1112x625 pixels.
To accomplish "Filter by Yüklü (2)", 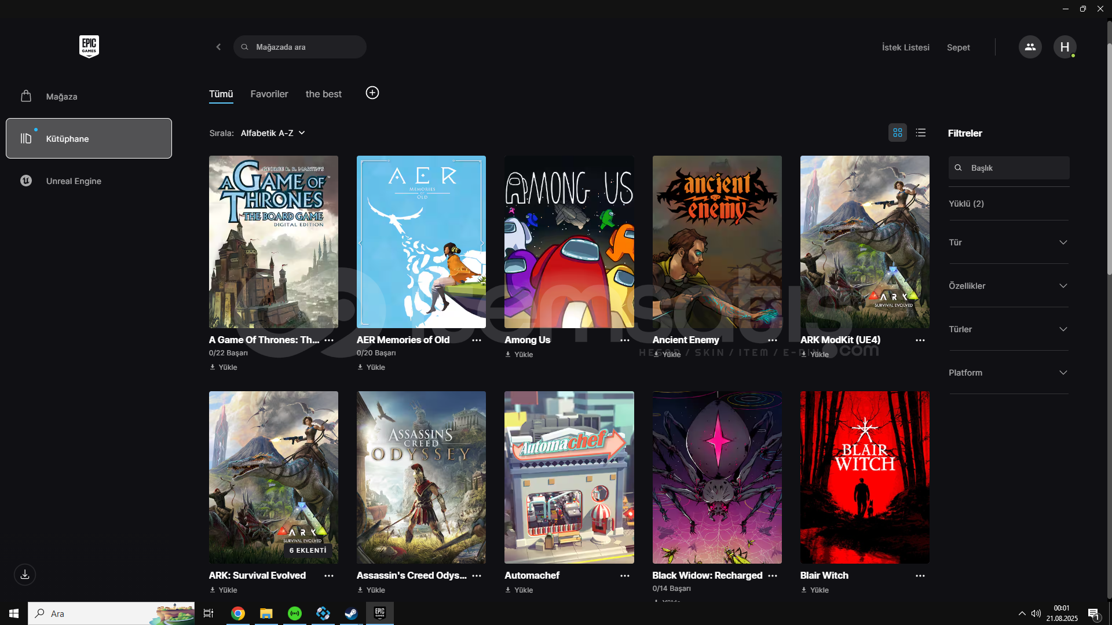I will [x=966, y=204].
